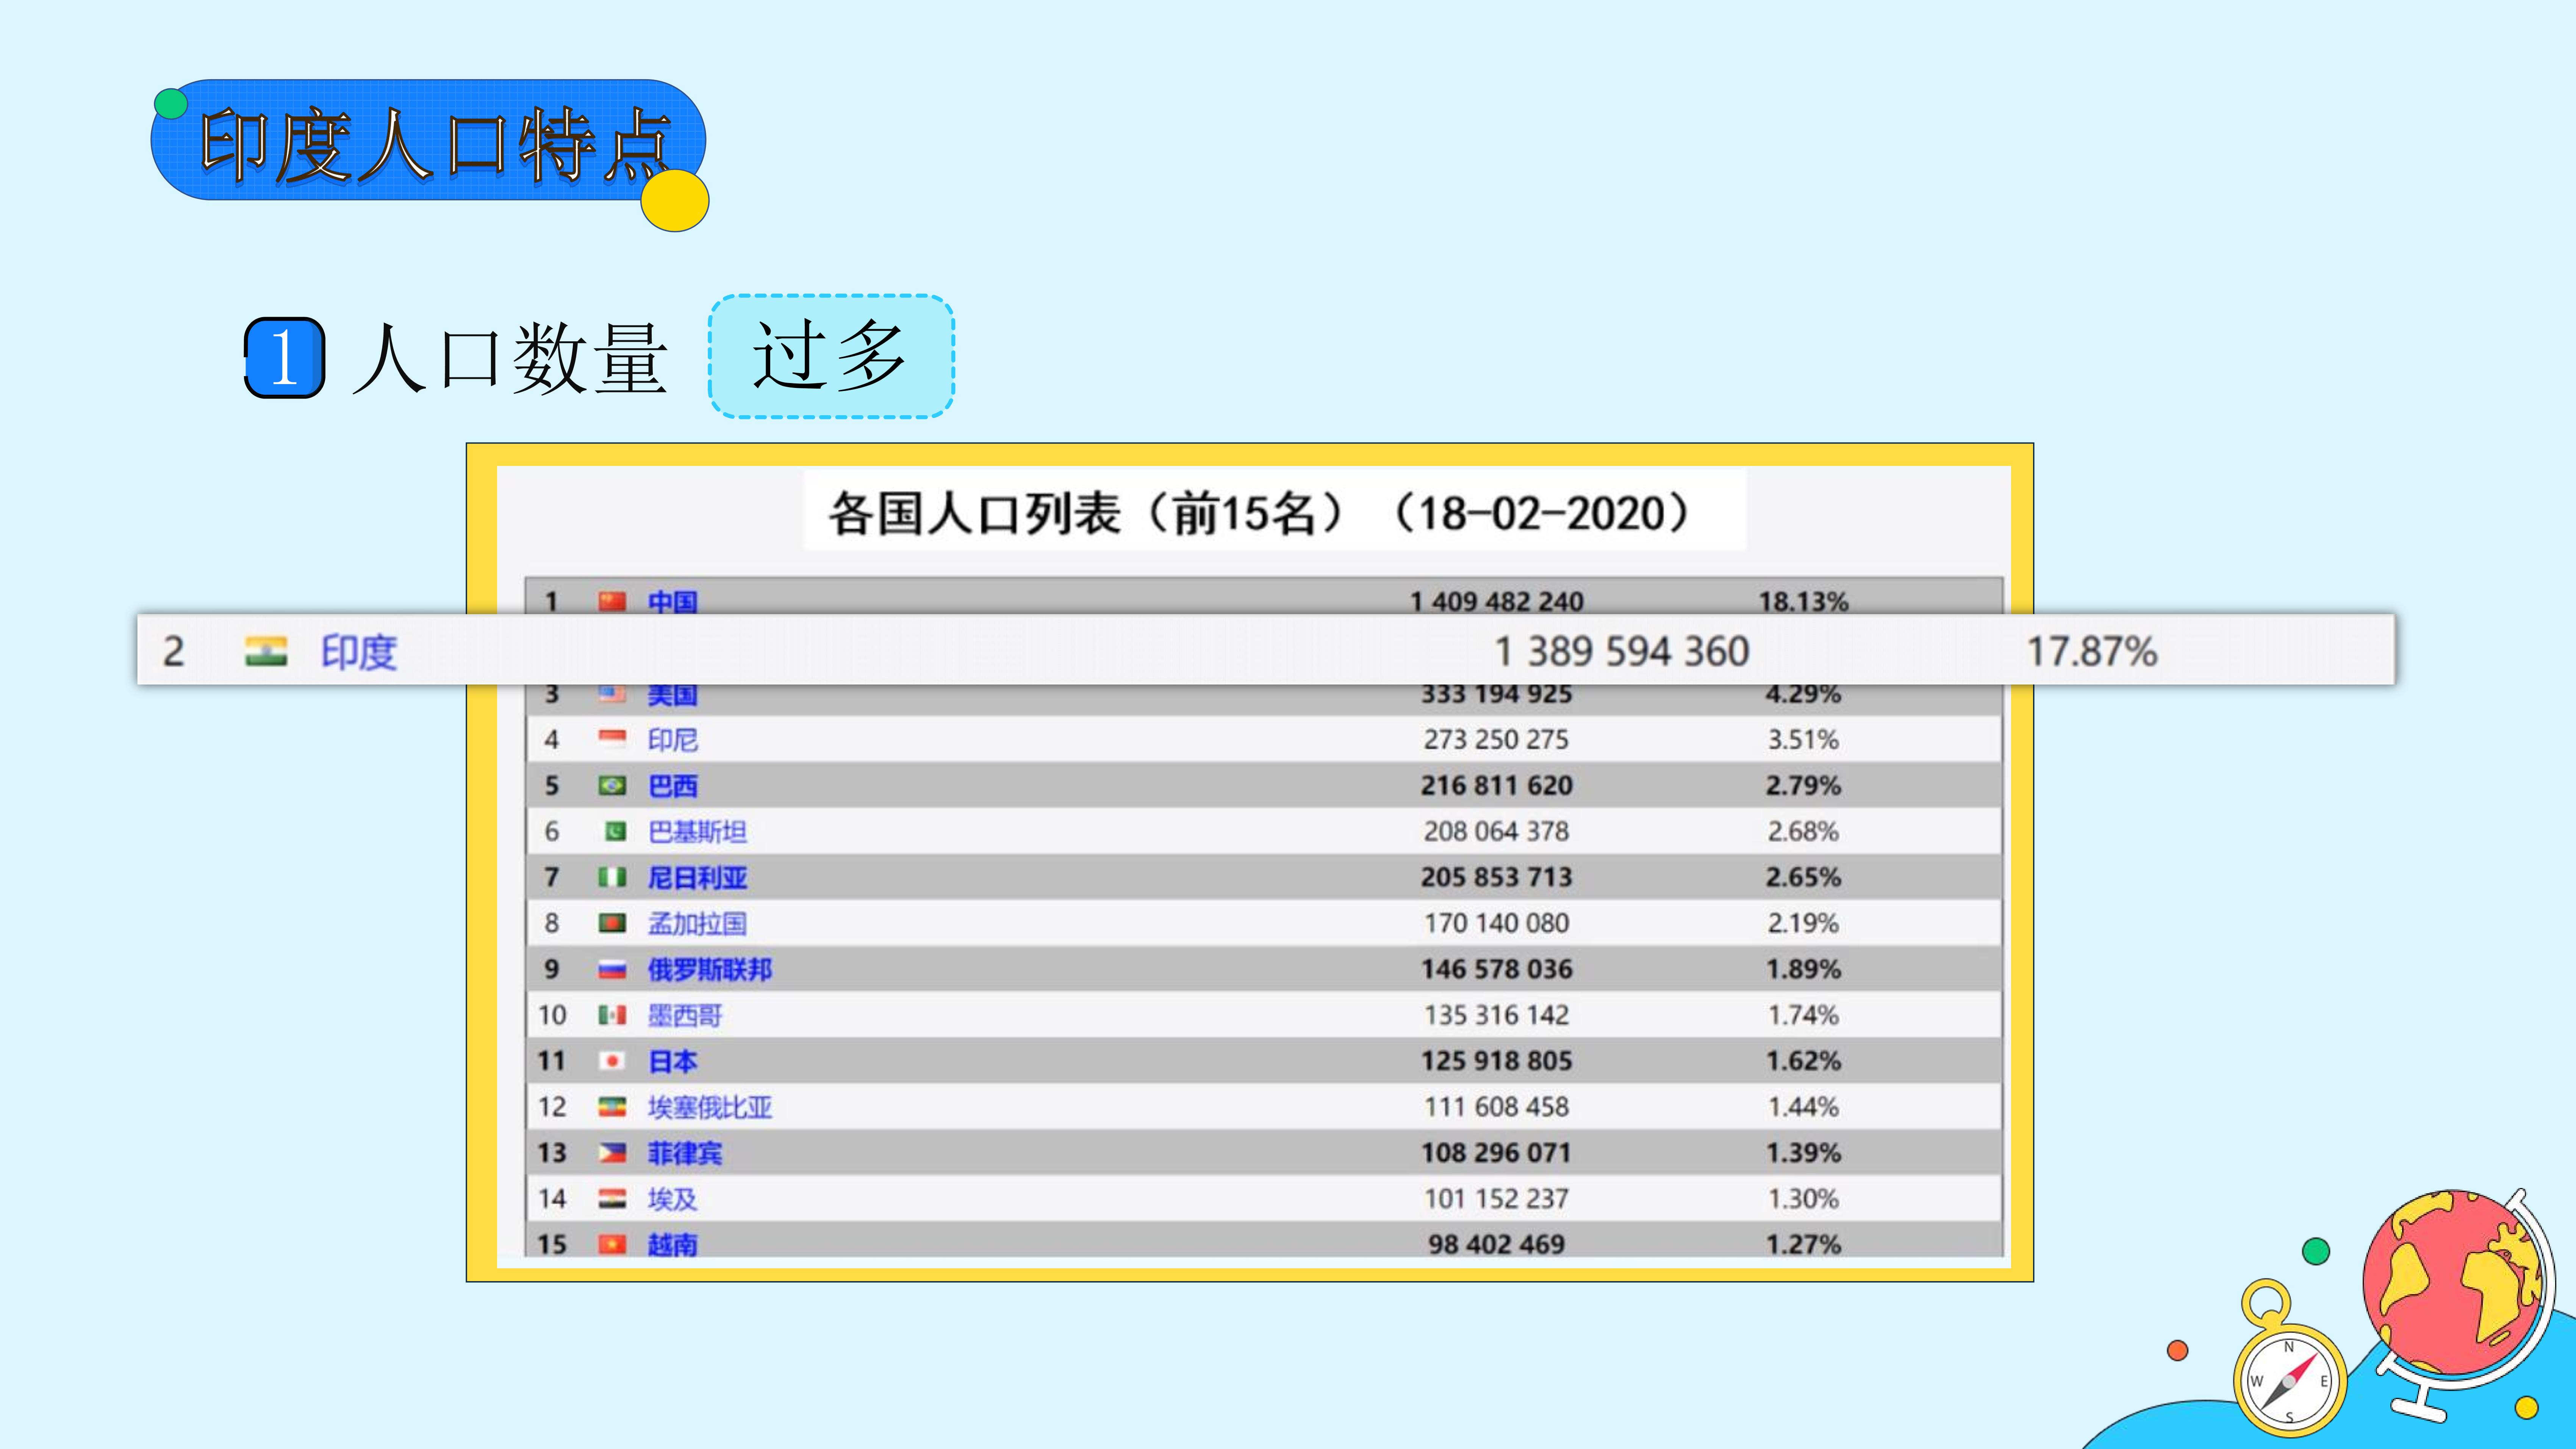The height and width of the screenshot is (1449, 2576).
Task: Click the 越南 country link
Action: [x=672, y=1245]
